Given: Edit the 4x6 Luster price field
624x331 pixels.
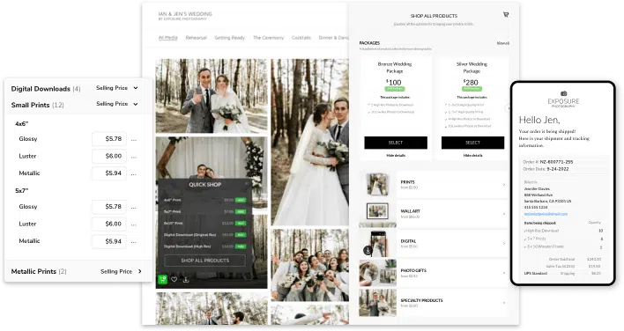Looking at the screenshot, I should [109, 156].
